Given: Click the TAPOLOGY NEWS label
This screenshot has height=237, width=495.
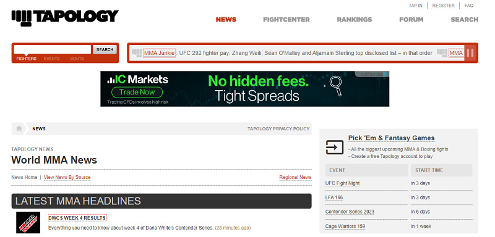Looking at the screenshot, I should pyautogui.click(x=32, y=149).
